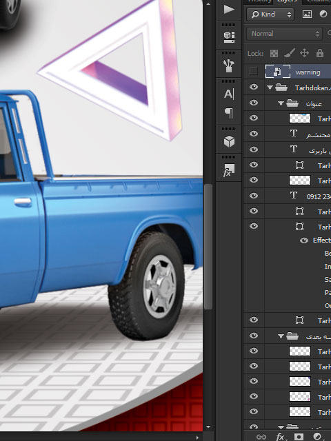Click canvas scrollbar down arrow

point(208,427)
